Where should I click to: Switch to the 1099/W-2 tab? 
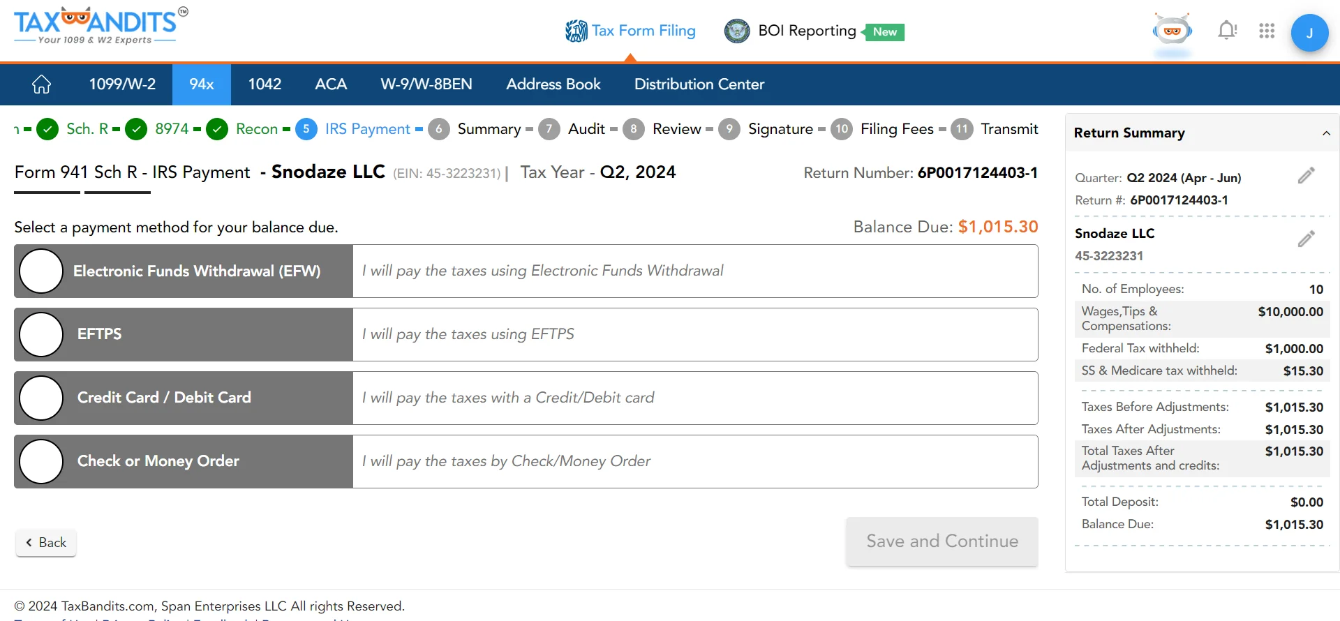coord(122,84)
